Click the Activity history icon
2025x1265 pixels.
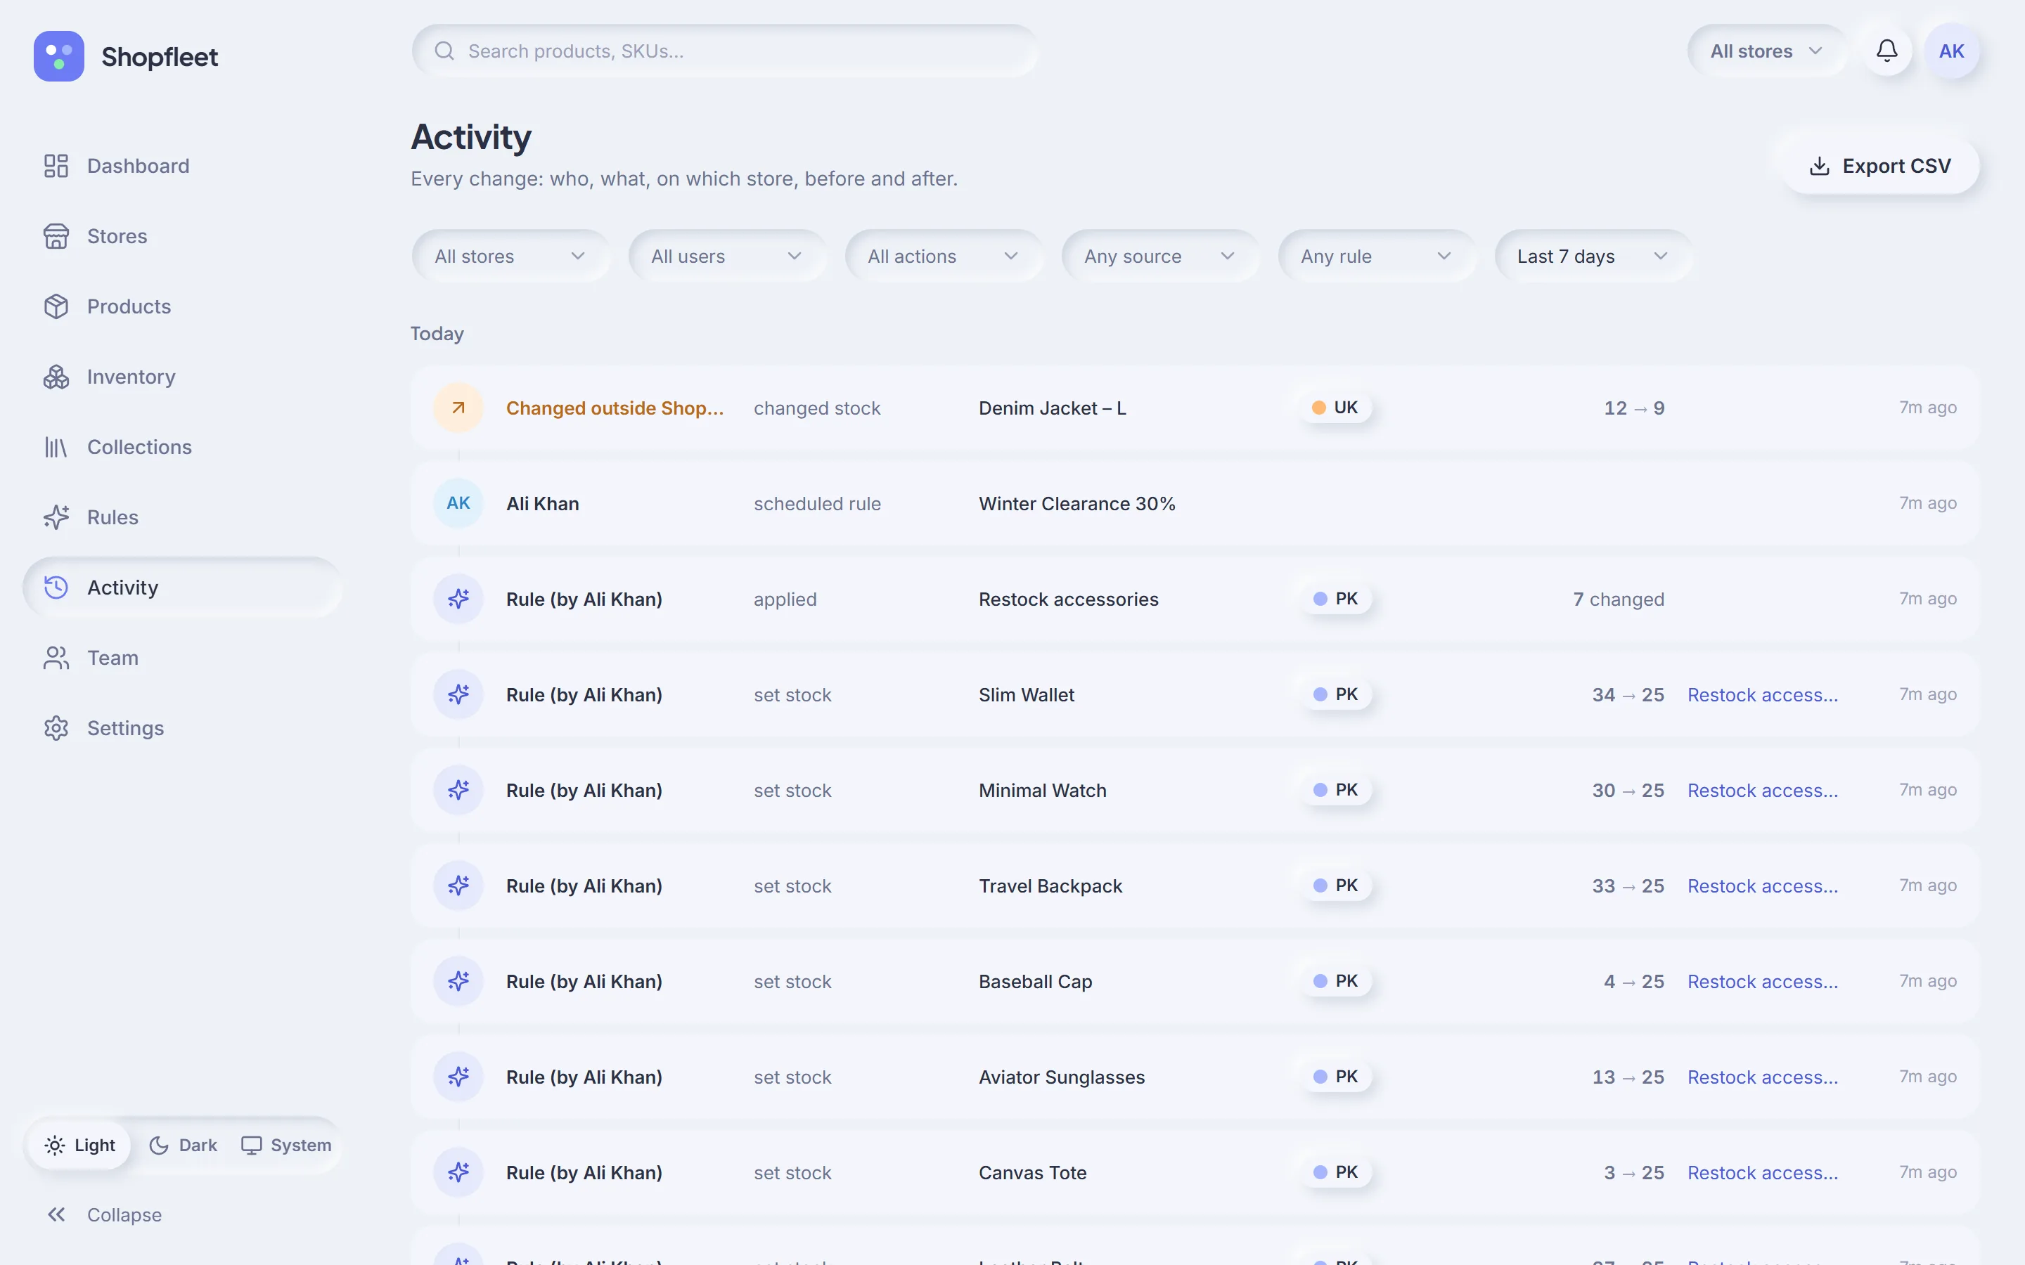56,588
